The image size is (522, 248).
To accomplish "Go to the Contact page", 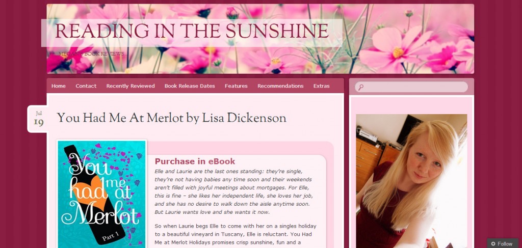I will (86, 86).
